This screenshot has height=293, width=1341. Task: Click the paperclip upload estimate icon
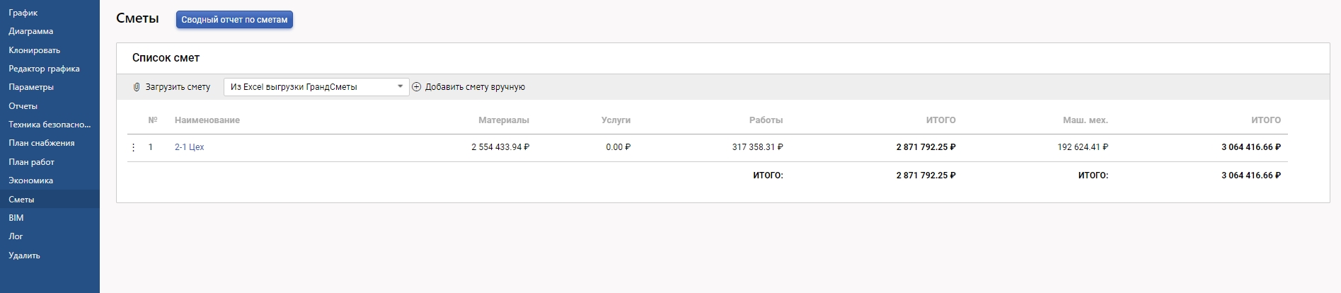137,87
